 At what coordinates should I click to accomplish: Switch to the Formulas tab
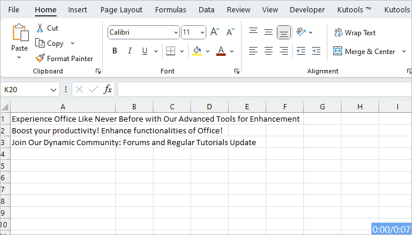[x=170, y=10]
